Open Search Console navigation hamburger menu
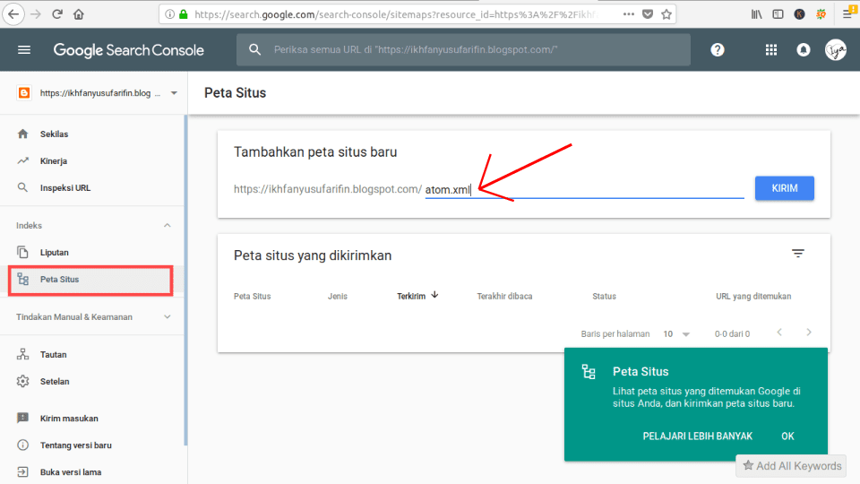Image resolution: width=860 pixels, height=484 pixels. point(24,50)
